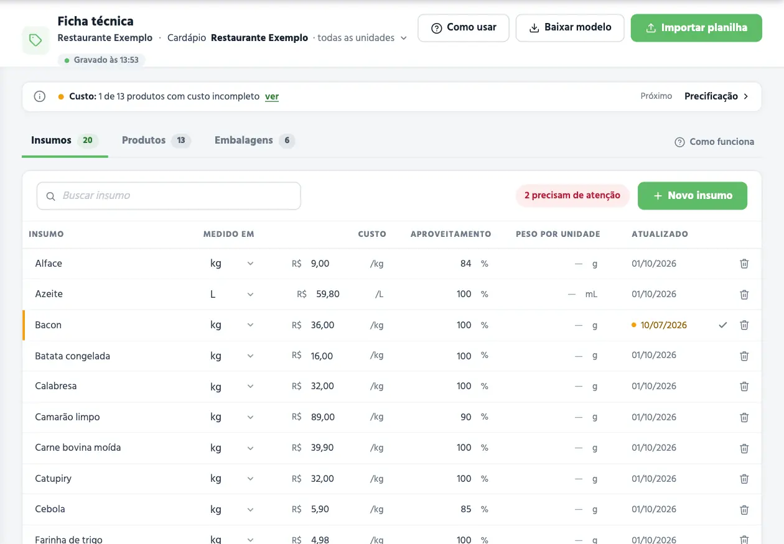The width and height of the screenshot is (784, 544).
Task: Go to next step Precificação
Action: [x=717, y=96]
